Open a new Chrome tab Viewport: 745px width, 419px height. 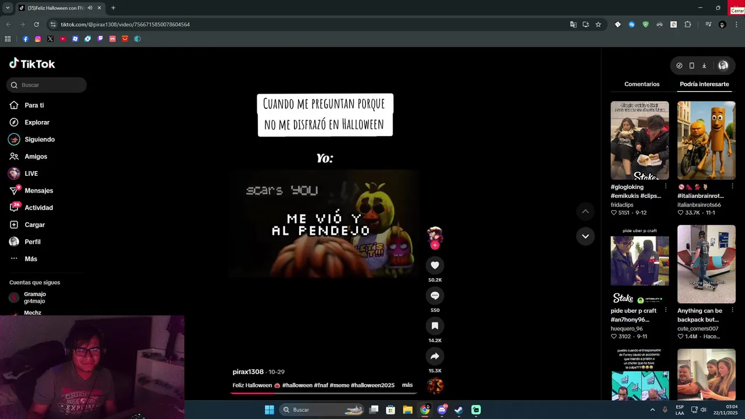tap(113, 8)
